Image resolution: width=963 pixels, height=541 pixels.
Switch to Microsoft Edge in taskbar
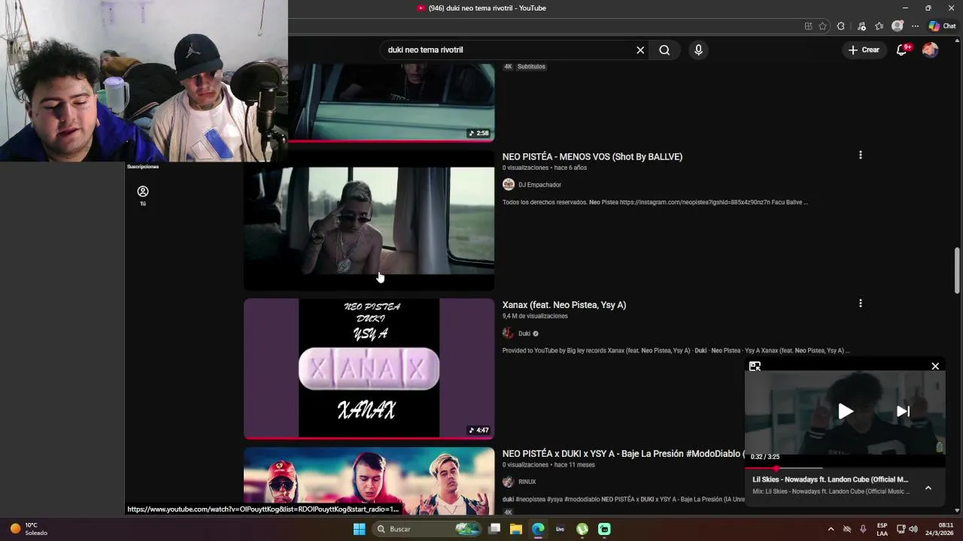(x=538, y=529)
